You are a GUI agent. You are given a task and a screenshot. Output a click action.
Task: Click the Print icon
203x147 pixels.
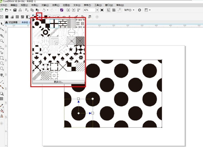(20, 10)
